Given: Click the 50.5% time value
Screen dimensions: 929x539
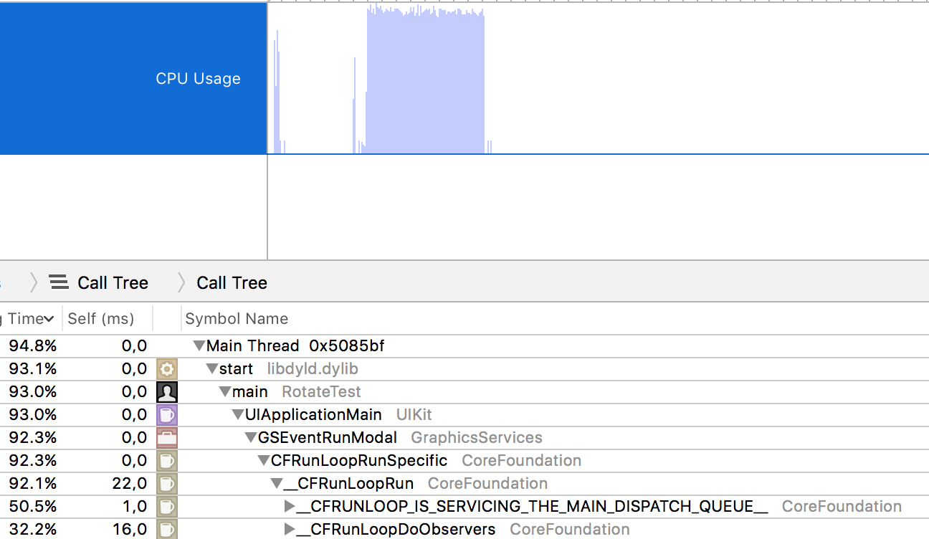Looking at the screenshot, I should [x=32, y=507].
